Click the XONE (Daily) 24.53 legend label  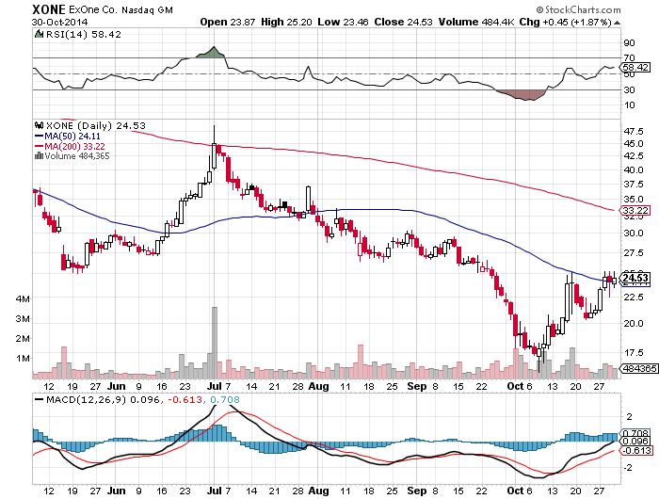tap(95, 126)
